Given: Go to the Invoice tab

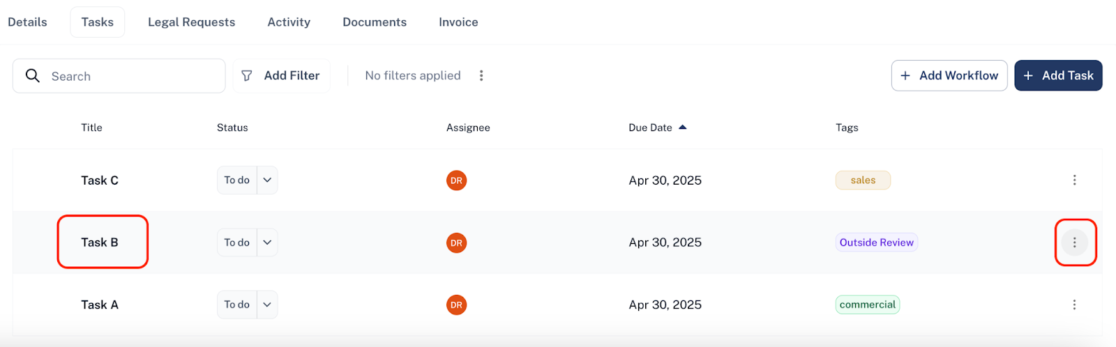Looking at the screenshot, I should coord(458,22).
